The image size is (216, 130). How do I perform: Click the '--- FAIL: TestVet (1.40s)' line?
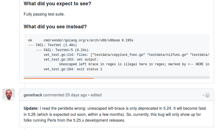coord(52,45)
